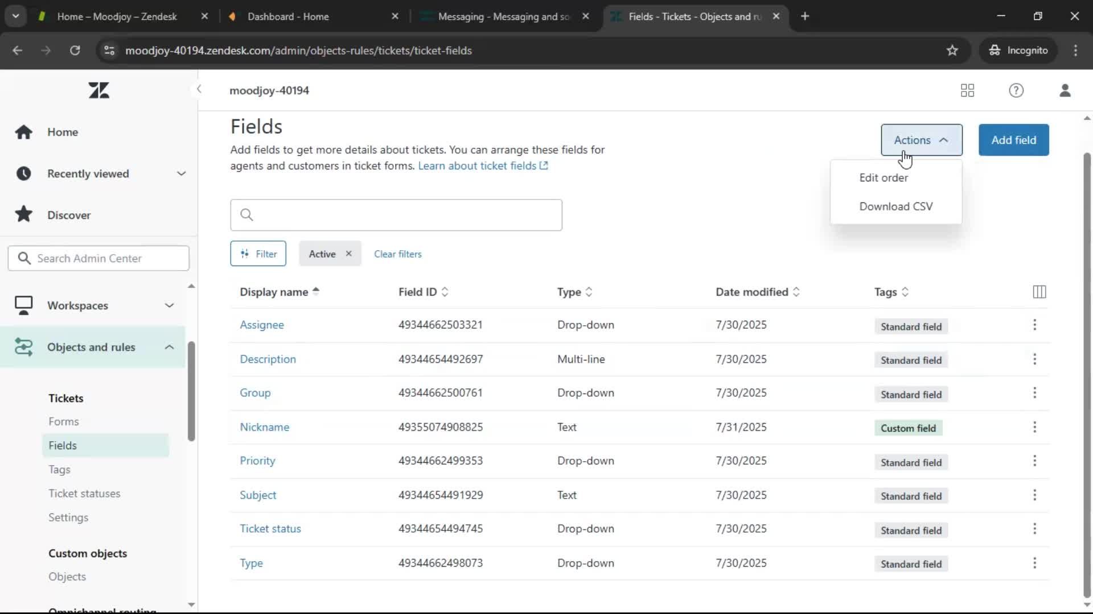Open the options menu for Group row
The image size is (1093, 614).
click(1034, 393)
